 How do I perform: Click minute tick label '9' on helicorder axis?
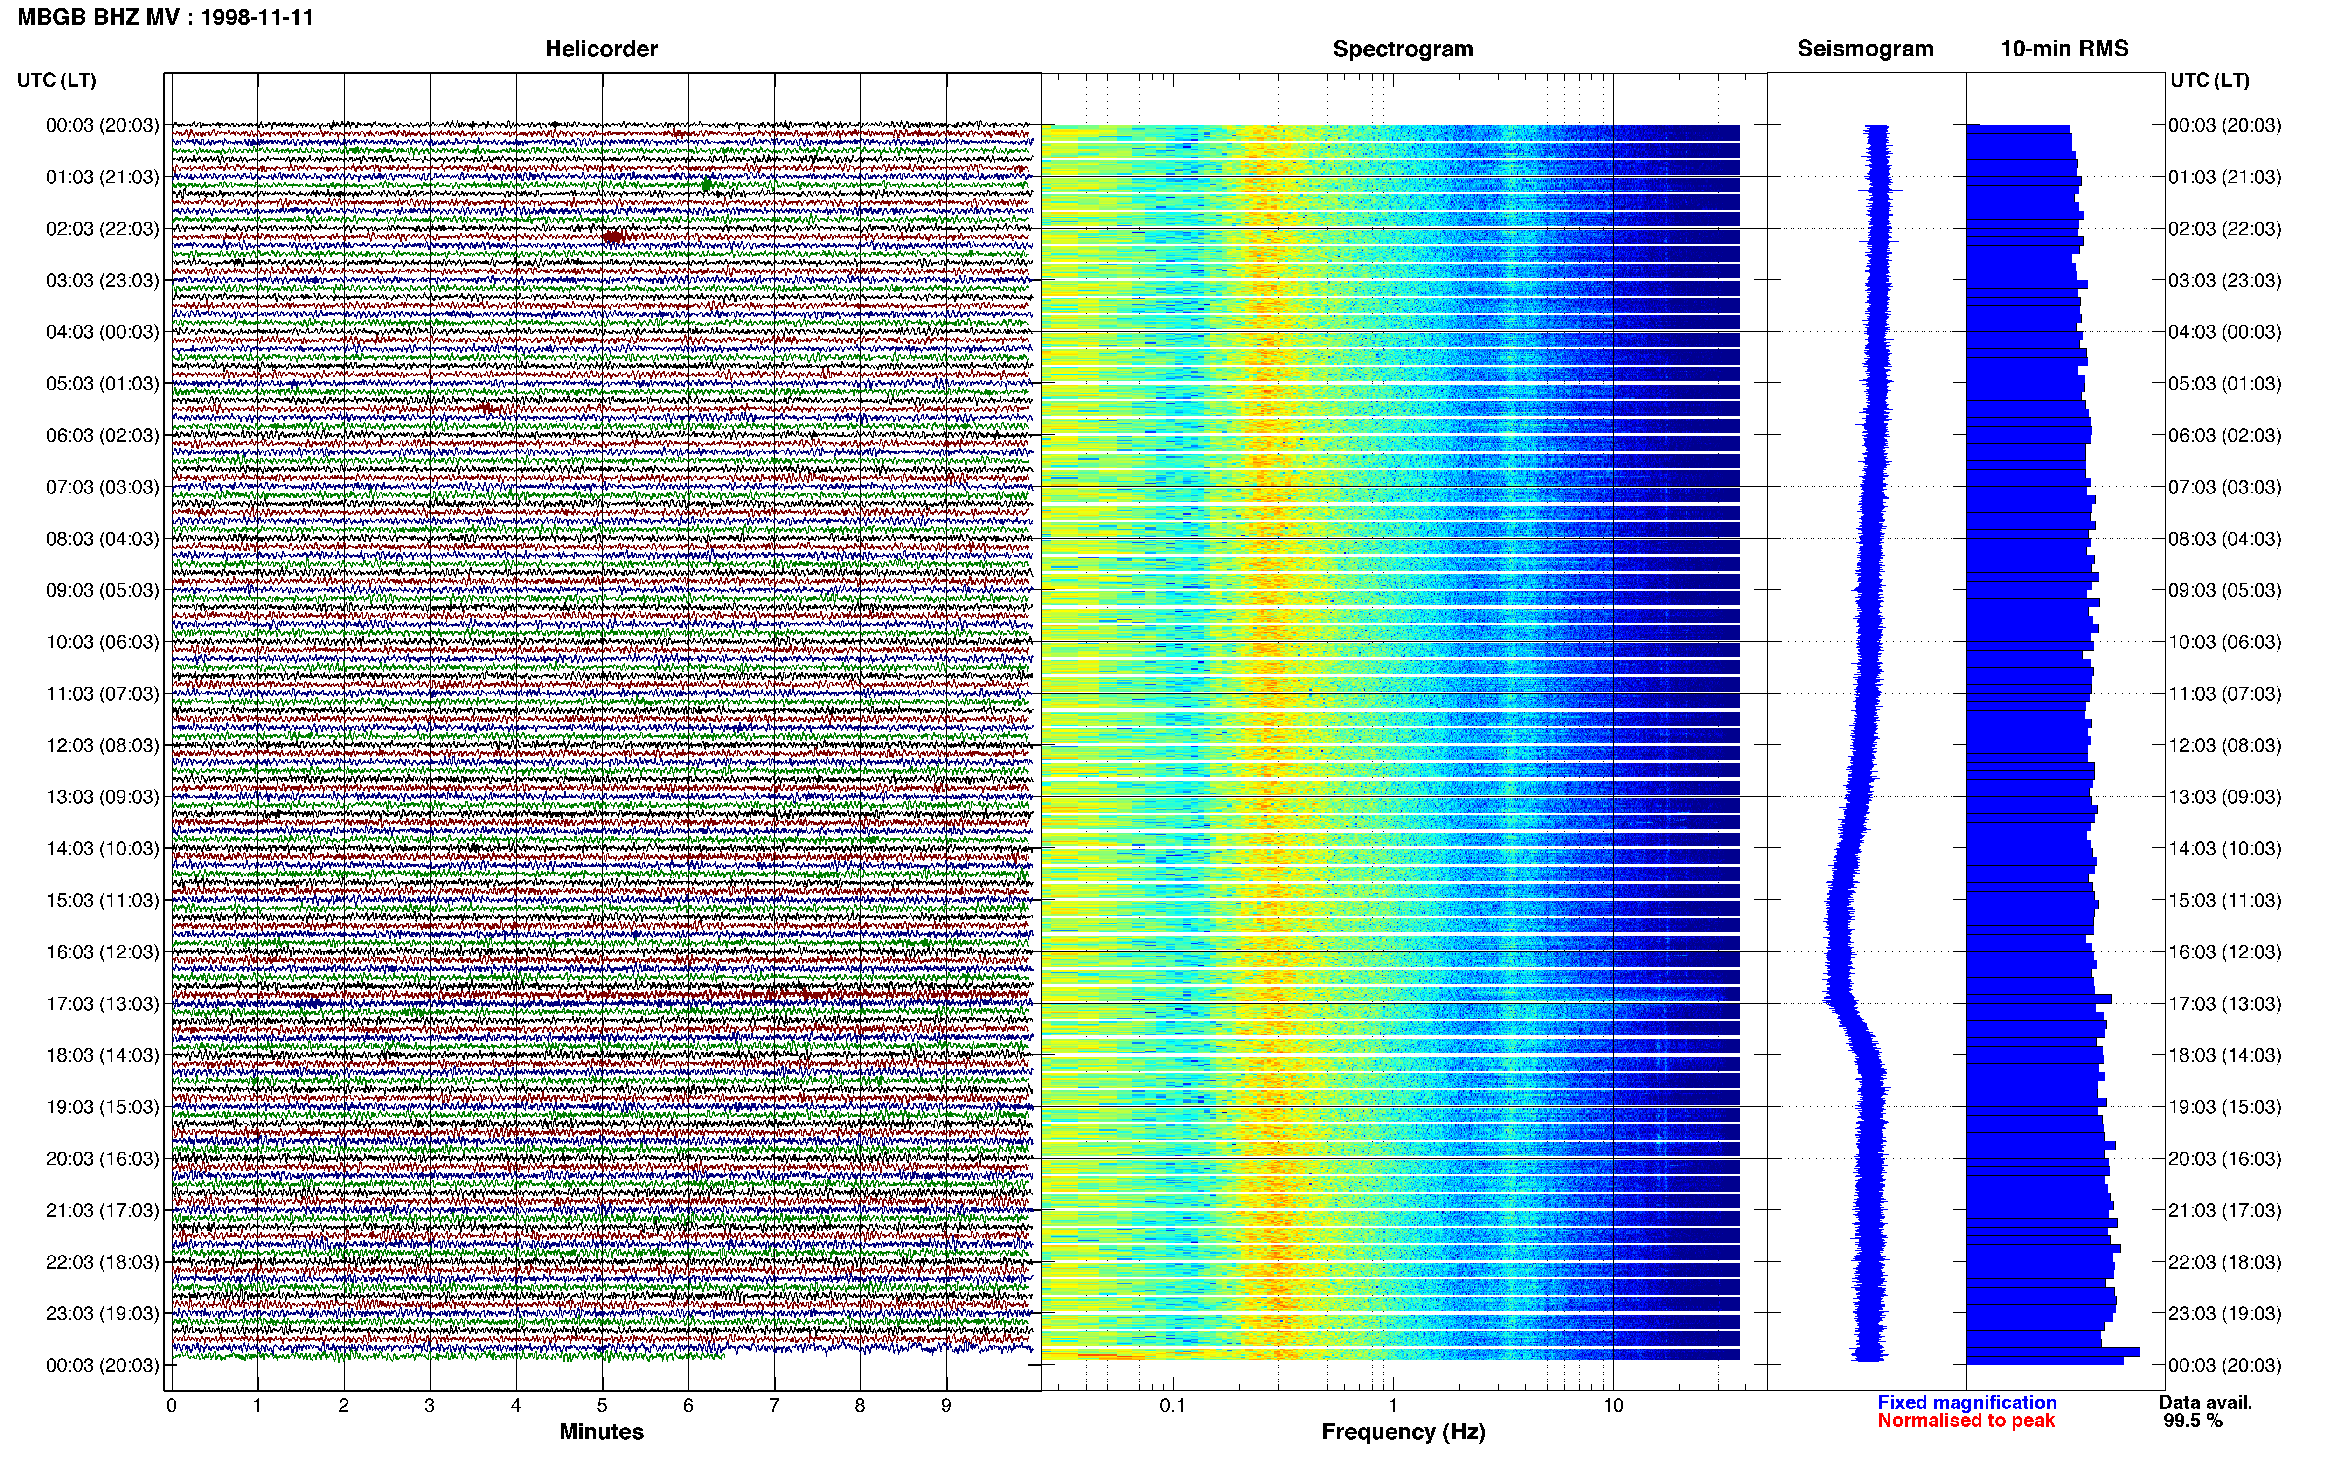946,1406
